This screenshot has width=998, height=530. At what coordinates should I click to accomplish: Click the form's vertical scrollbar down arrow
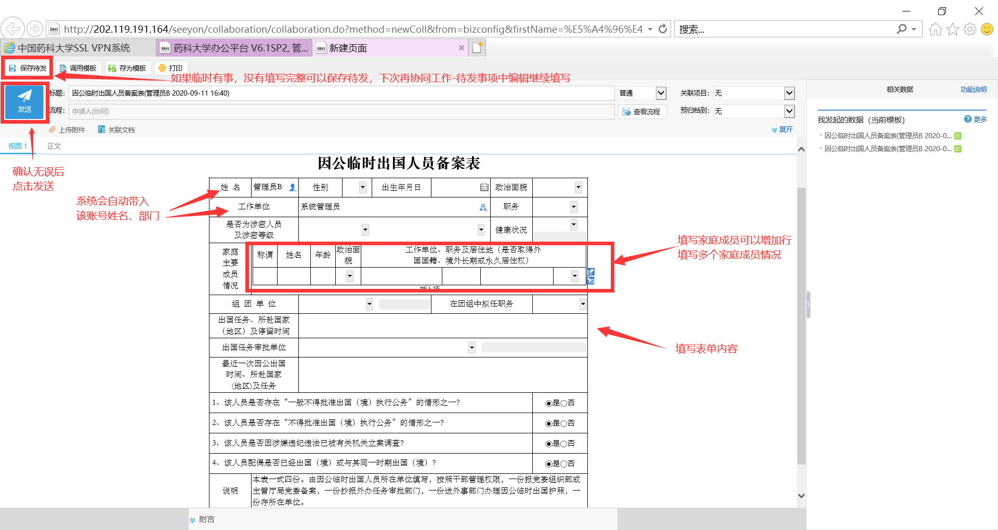pos(801,496)
